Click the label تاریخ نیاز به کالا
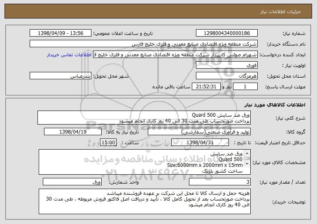Viewport: 317px width, 224px height. [x=122, y=132]
